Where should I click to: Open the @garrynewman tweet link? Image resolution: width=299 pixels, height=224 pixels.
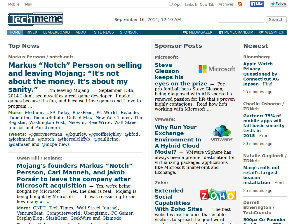click(46, 134)
